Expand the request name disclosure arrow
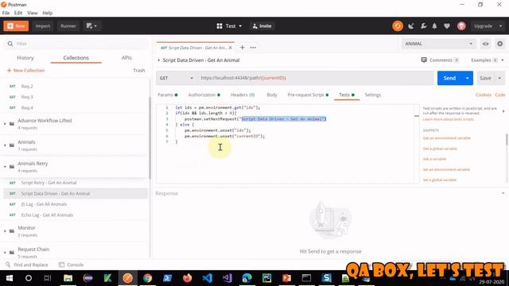The height and width of the screenshot is (286, 509). pyautogui.click(x=159, y=60)
